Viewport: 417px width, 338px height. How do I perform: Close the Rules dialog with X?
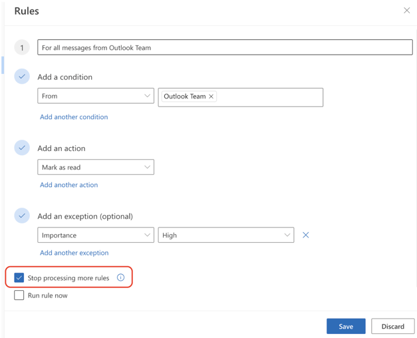tap(406, 11)
